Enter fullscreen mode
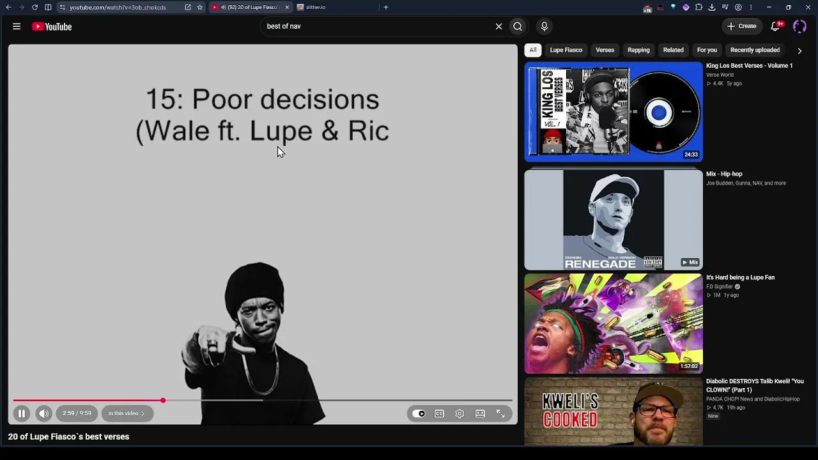 pyautogui.click(x=500, y=413)
